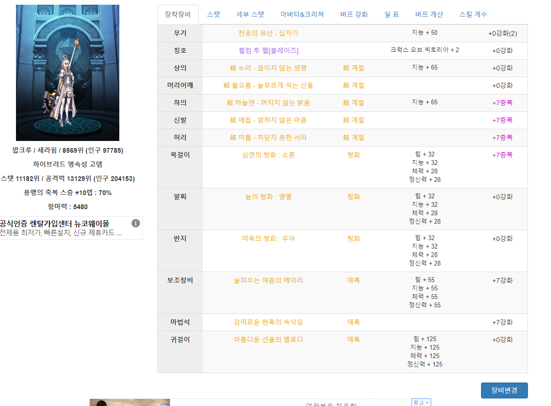
Task: Click ring 미옥의 청화 : 무아
Action: coord(268,239)
